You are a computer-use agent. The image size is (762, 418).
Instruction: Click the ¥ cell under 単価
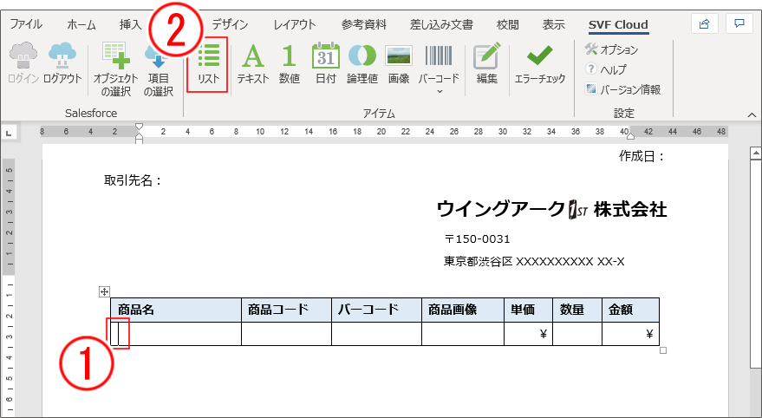(528, 334)
